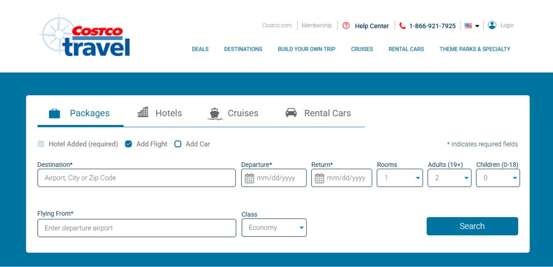Click the Return calendar icon
The image size is (553, 267).
[x=319, y=178]
